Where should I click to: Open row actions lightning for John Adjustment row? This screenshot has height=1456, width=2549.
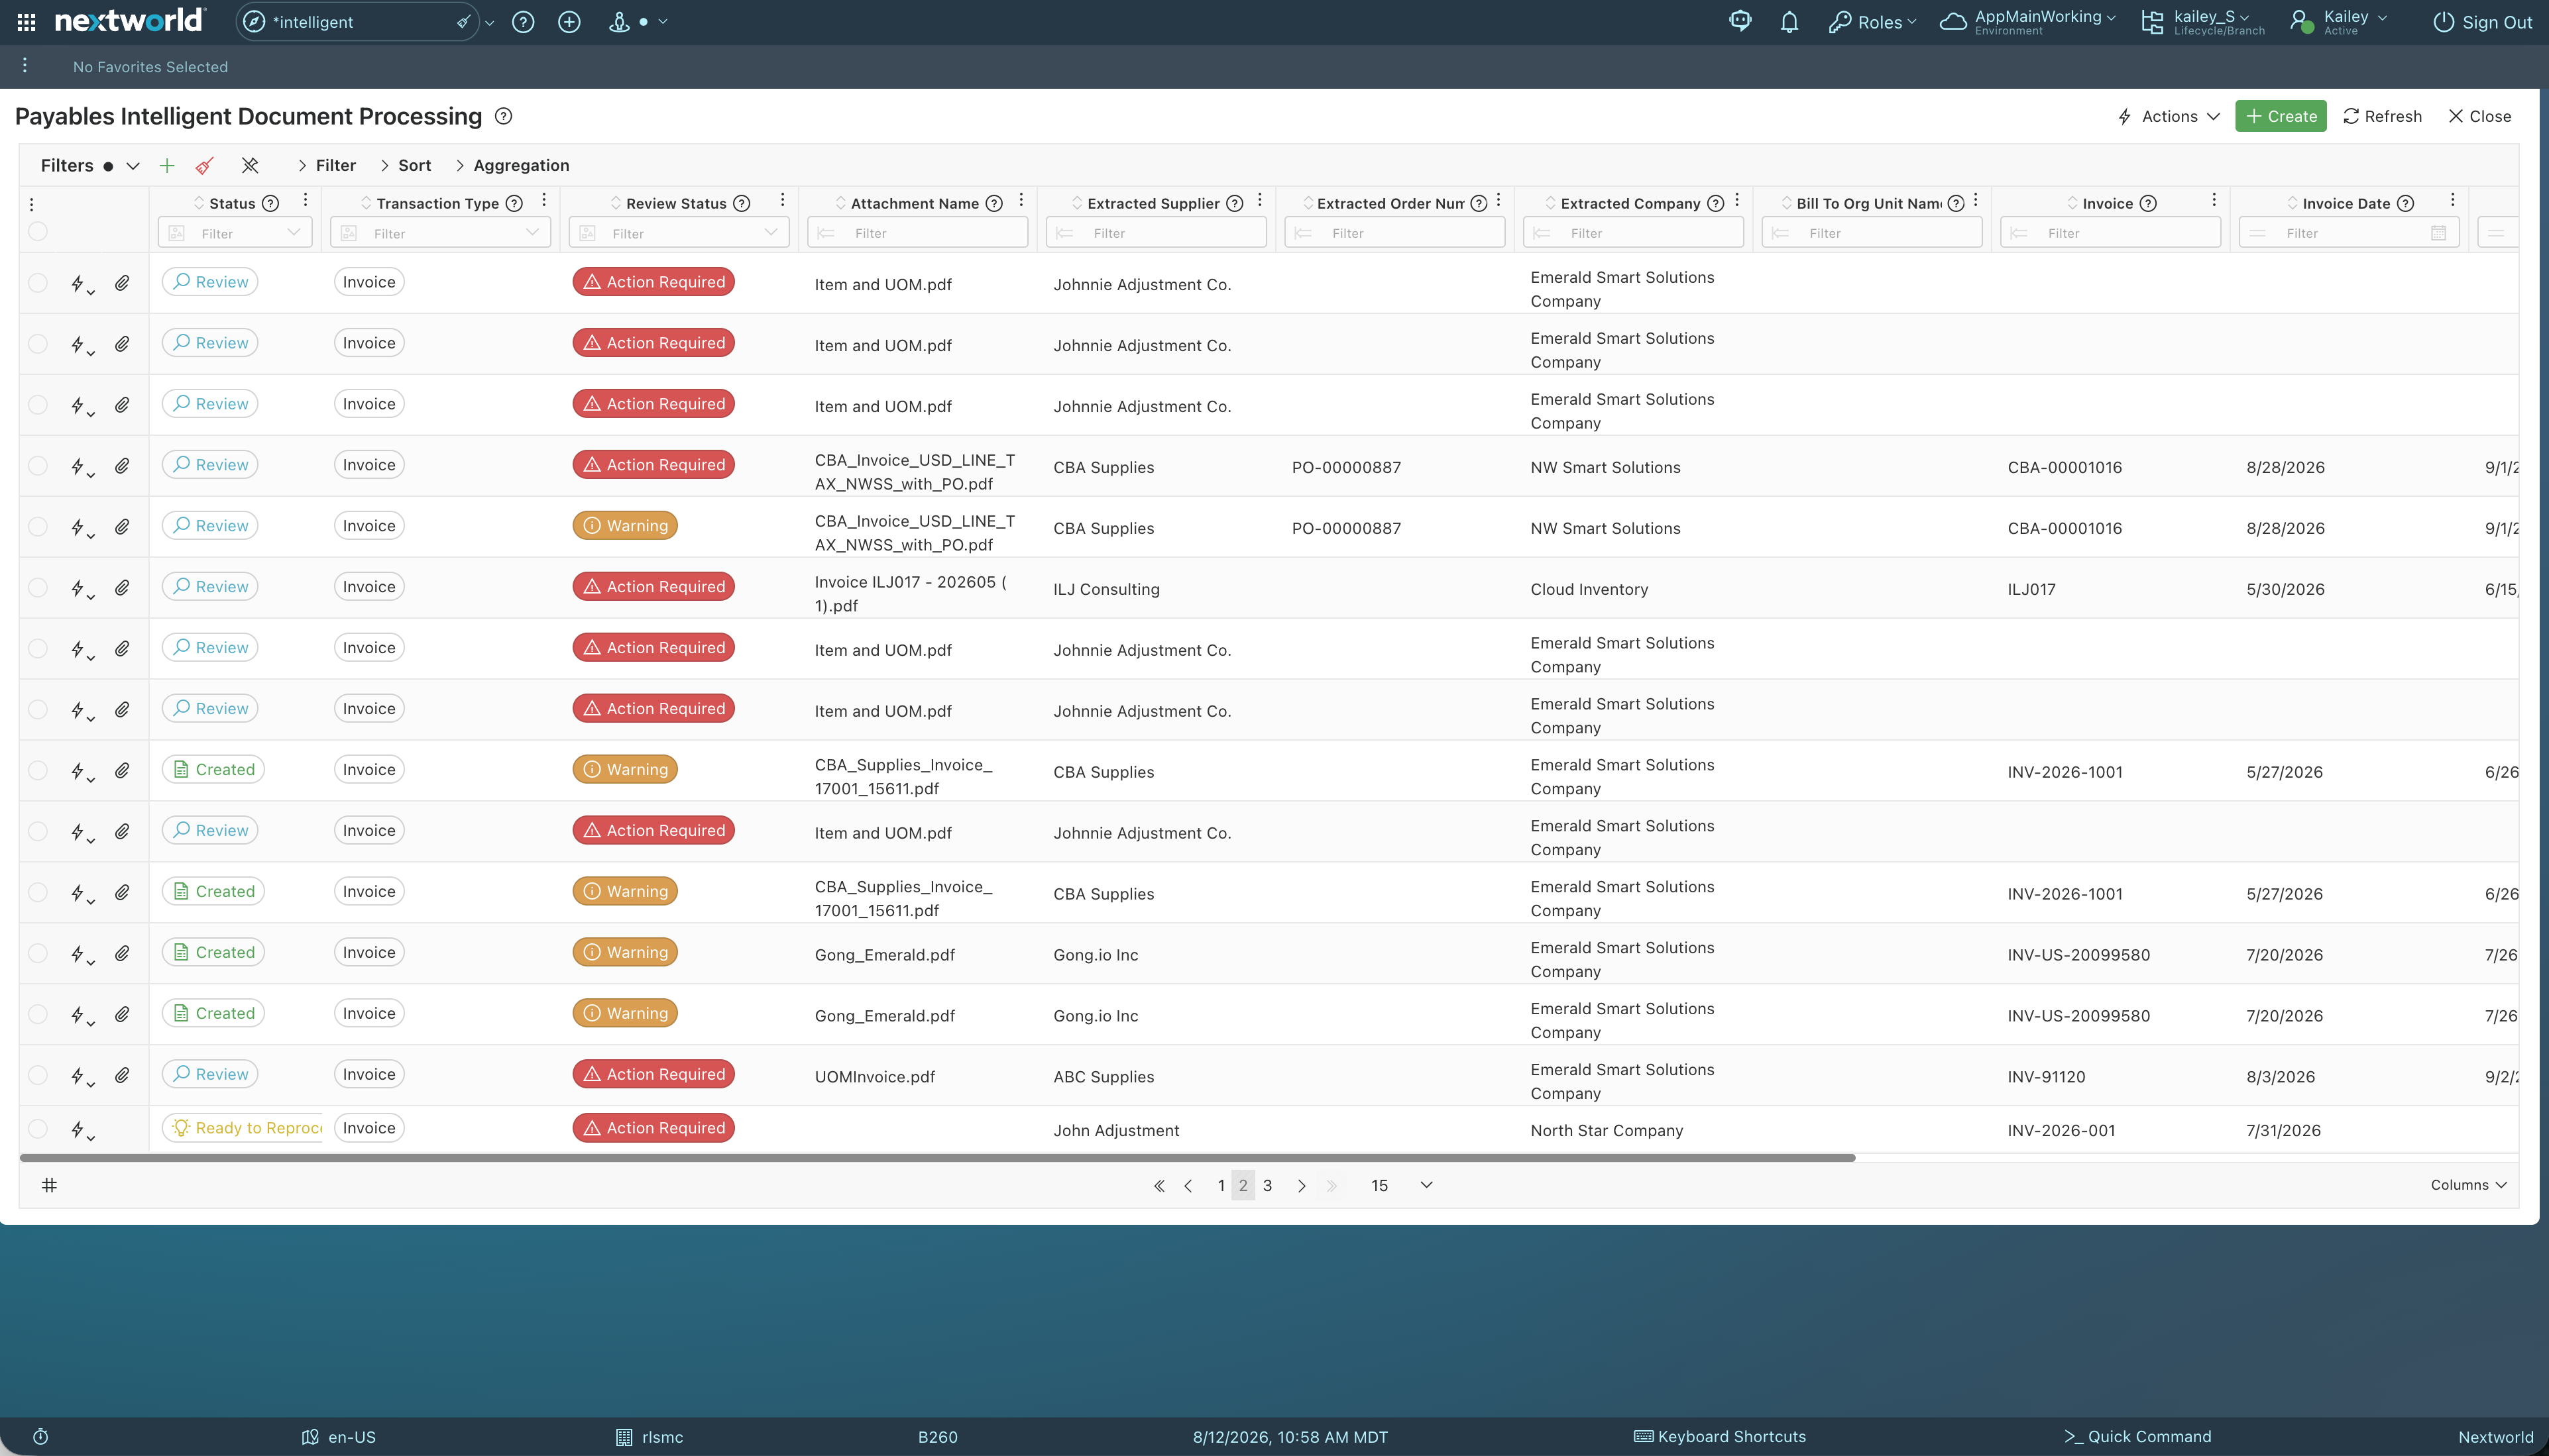tap(81, 1130)
